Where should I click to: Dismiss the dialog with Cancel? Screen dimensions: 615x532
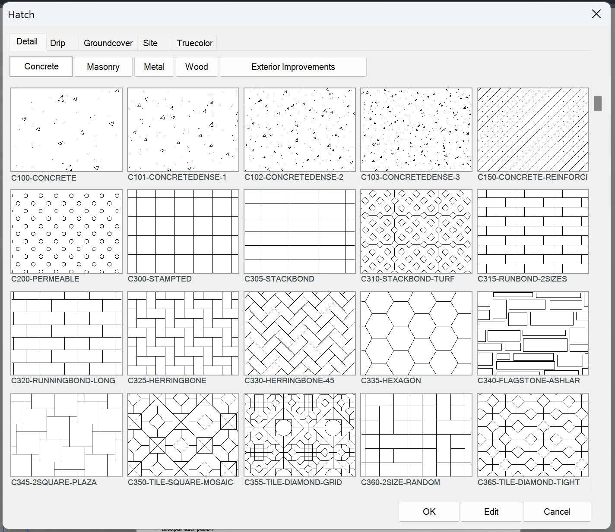pyautogui.click(x=557, y=512)
